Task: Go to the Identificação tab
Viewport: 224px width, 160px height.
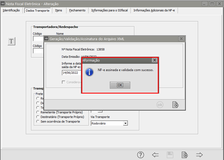Action: [11, 11]
